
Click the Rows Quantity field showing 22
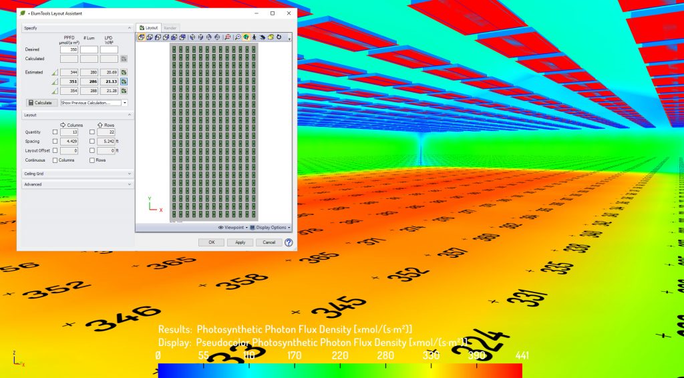coord(106,132)
